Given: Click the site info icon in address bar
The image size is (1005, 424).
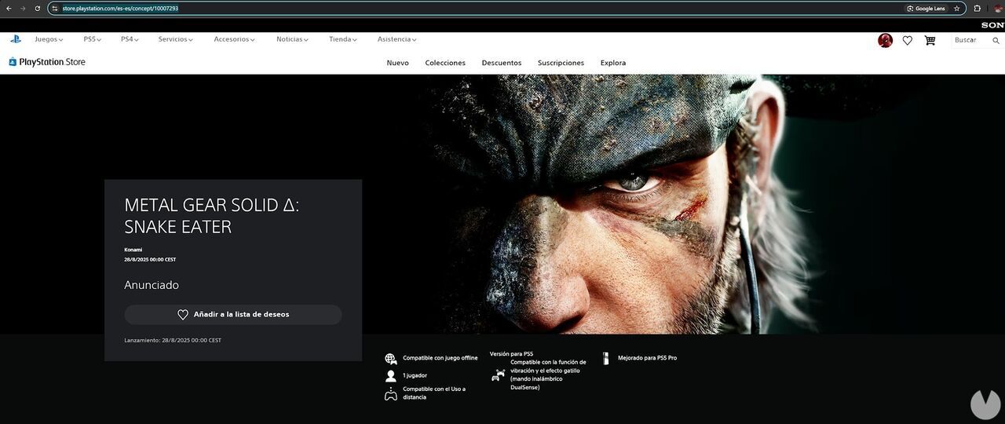Looking at the screenshot, I should tap(55, 8).
